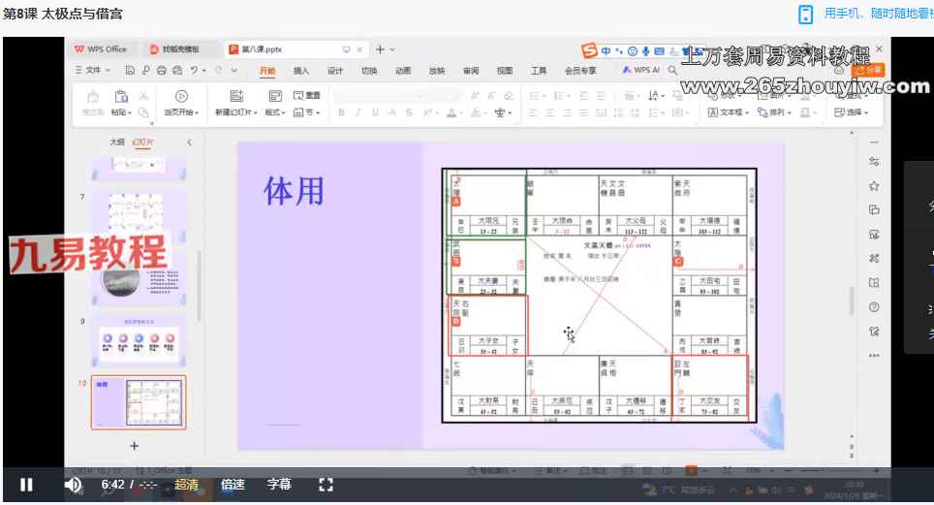Open the 文件 file menu dropdown
The height and width of the screenshot is (505, 934).
coord(93,71)
